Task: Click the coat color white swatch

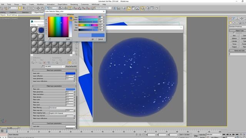Action: pos(70,127)
